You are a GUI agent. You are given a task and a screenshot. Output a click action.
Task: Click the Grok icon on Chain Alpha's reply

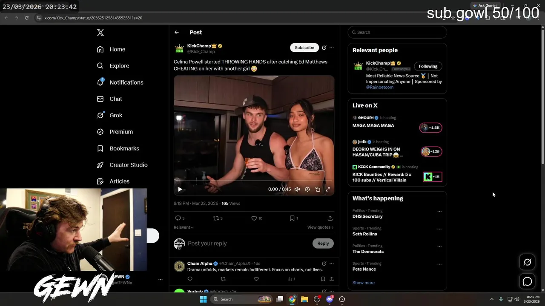324,263
